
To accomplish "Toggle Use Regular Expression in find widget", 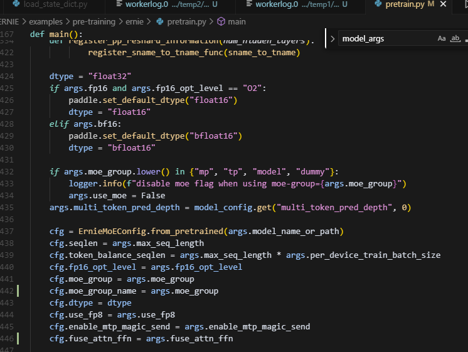I will coord(465,39).
